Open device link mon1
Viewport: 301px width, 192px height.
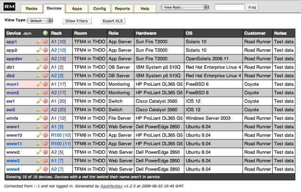click(x=13, y=84)
